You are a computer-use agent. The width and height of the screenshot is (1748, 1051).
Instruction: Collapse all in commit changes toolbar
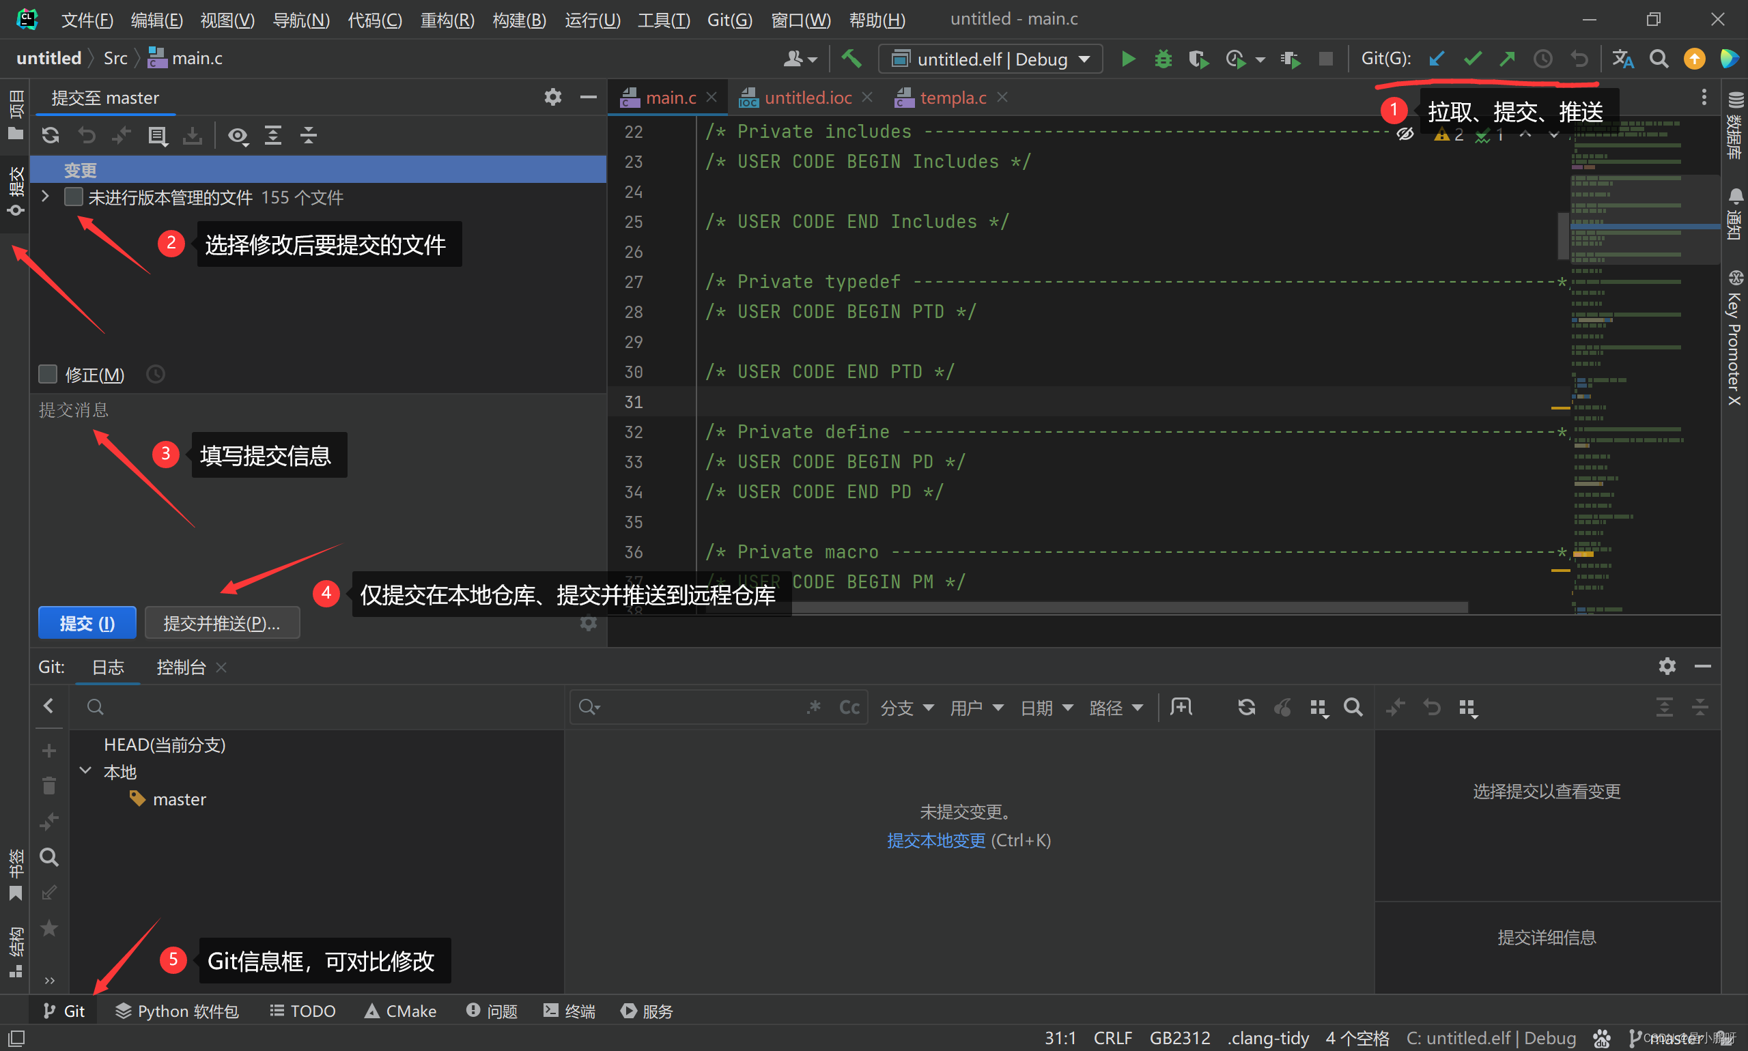coord(308,134)
